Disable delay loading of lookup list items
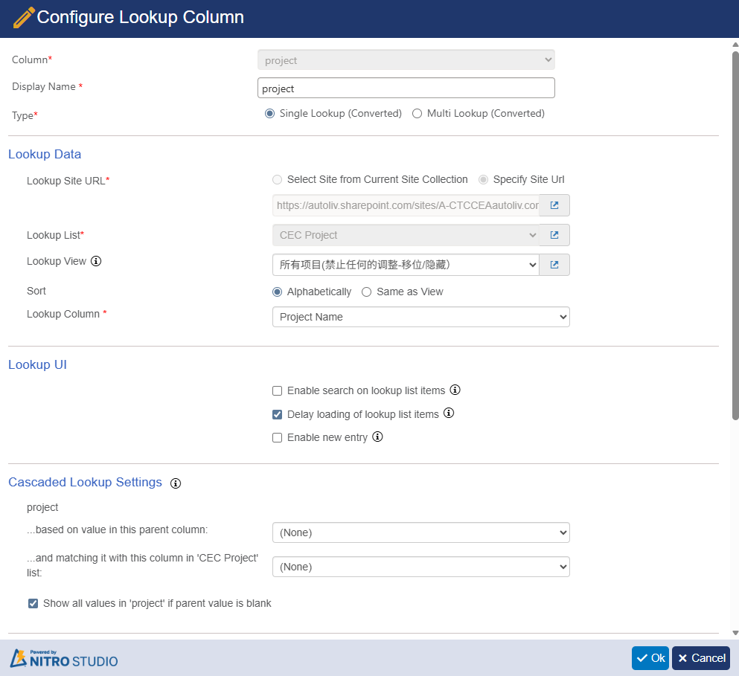 pyautogui.click(x=277, y=414)
